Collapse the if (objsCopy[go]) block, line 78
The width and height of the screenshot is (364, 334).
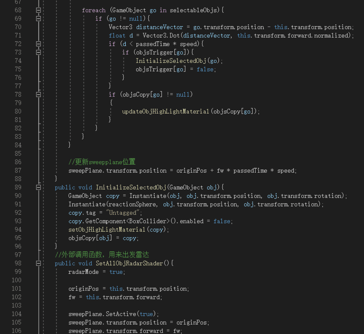39,94
